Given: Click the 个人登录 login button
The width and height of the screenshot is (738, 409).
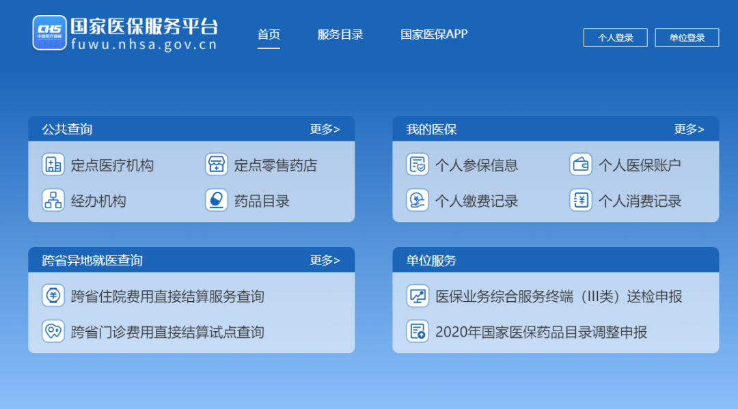Looking at the screenshot, I should (x=614, y=38).
